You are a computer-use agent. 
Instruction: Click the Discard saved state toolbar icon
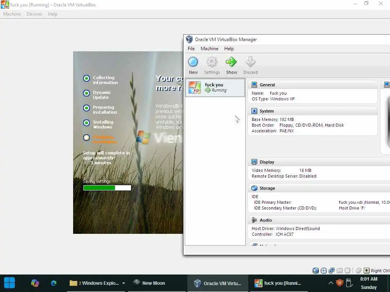tap(250, 65)
